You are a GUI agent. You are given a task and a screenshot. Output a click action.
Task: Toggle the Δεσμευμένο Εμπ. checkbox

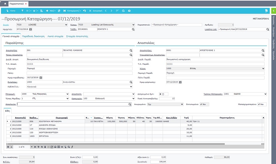pyautogui.click(x=160, y=94)
